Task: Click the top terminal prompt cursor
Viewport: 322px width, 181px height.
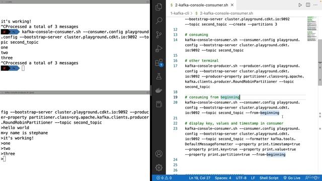Action: 23,68
